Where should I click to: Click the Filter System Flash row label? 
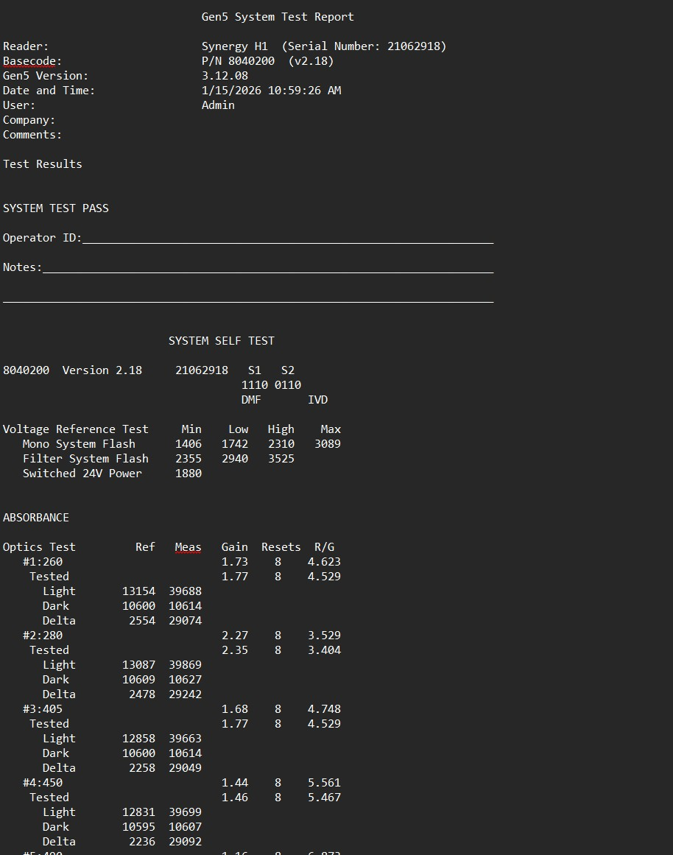pos(85,459)
